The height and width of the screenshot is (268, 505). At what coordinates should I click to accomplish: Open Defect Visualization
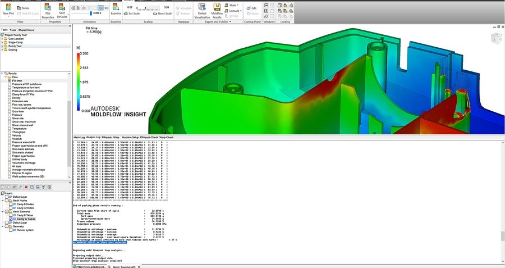[202, 11]
